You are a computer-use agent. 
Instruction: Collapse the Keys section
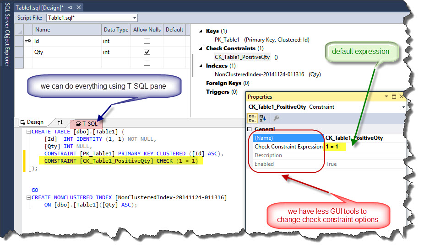click(x=201, y=31)
